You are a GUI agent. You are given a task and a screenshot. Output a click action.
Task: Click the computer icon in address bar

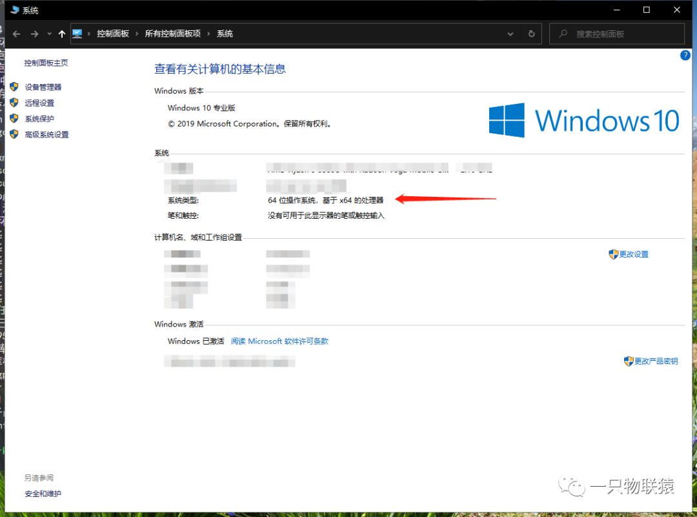(77, 34)
